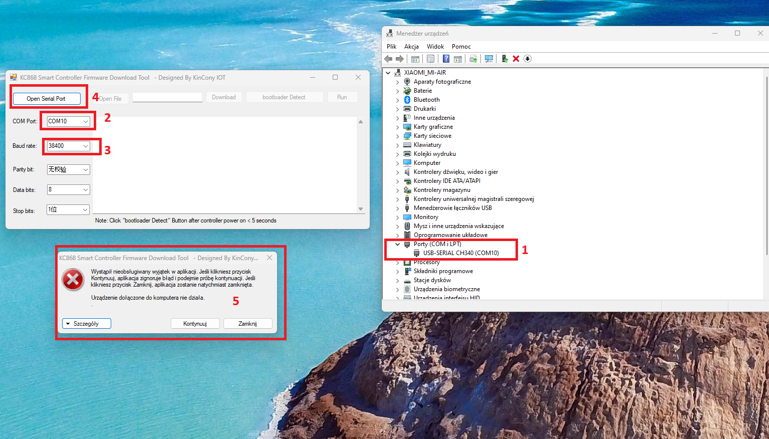Image resolution: width=769 pixels, height=439 pixels.
Task: Select USB-SERIAL CH340 (COM10) device
Action: click(x=460, y=253)
